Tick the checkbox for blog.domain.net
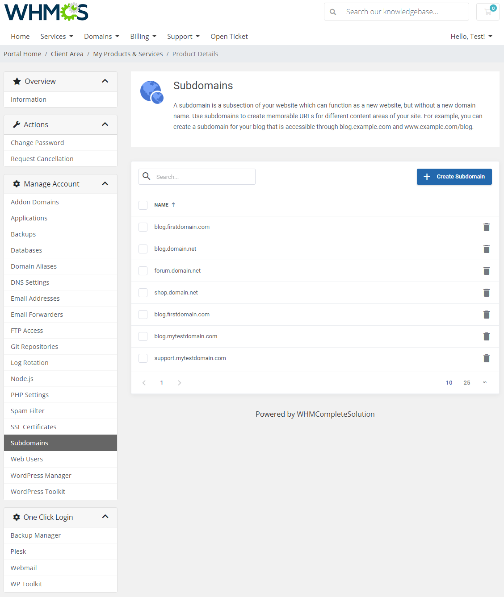The image size is (504, 597). (x=143, y=249)
